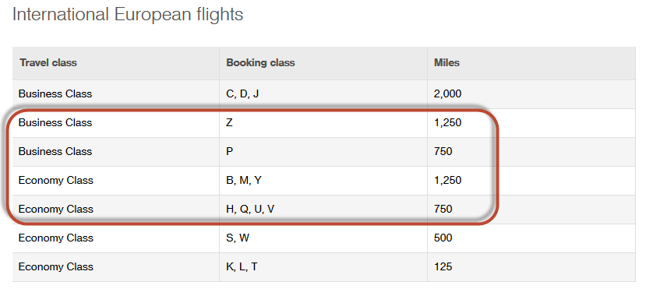Click Economy Class in the H, Q, U, V row

pyautogui.click(x=56, y=209)
